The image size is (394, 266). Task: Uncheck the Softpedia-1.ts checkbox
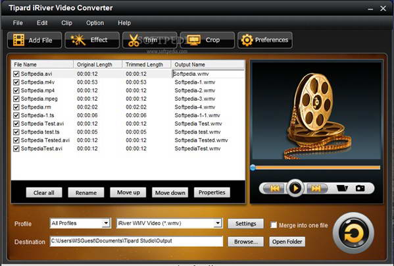coord(16,115)
